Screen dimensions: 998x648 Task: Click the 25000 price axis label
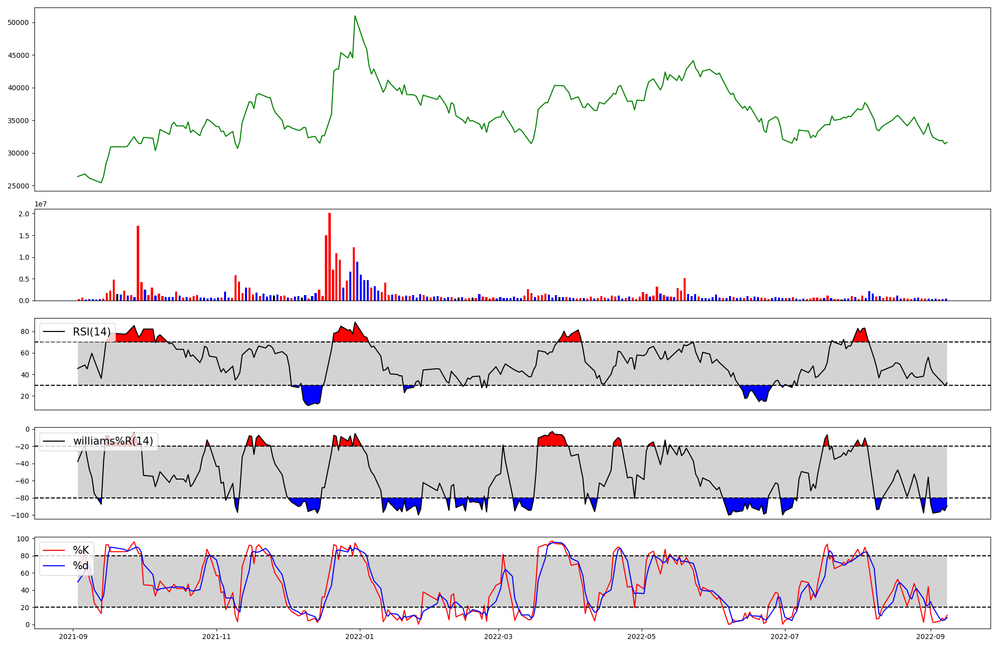[x=19, y=186]
